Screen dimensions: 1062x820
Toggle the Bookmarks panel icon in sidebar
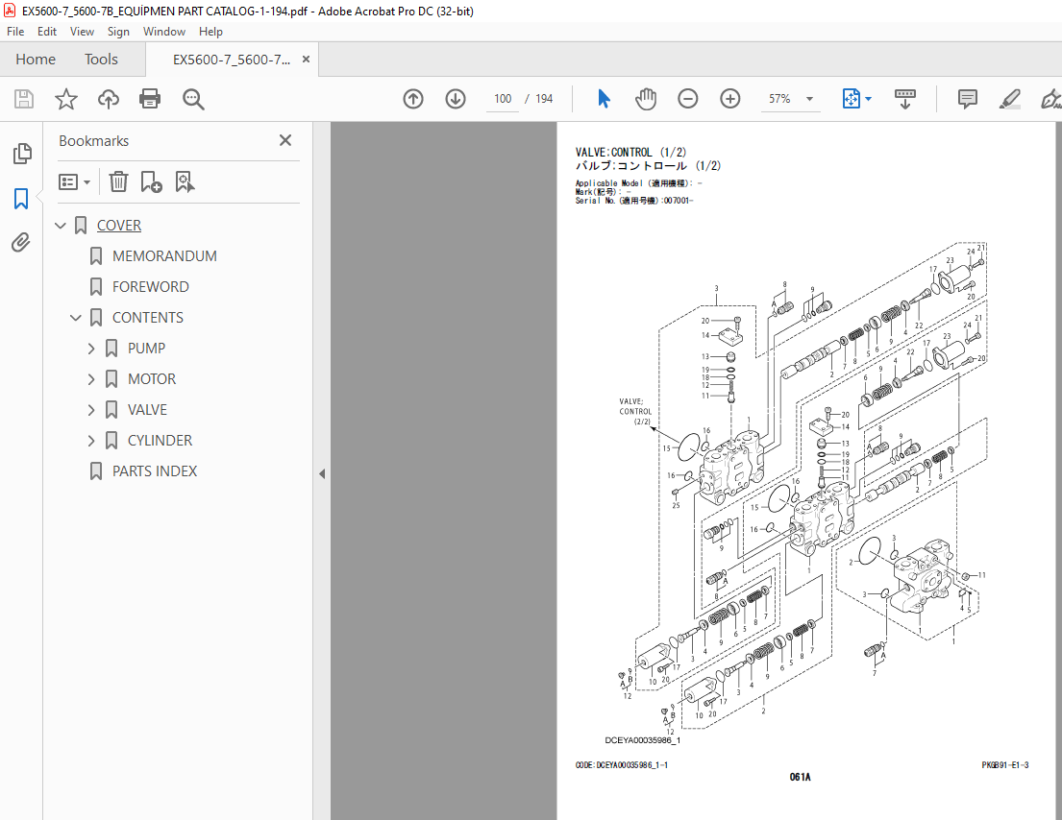(x=21, y=199)
